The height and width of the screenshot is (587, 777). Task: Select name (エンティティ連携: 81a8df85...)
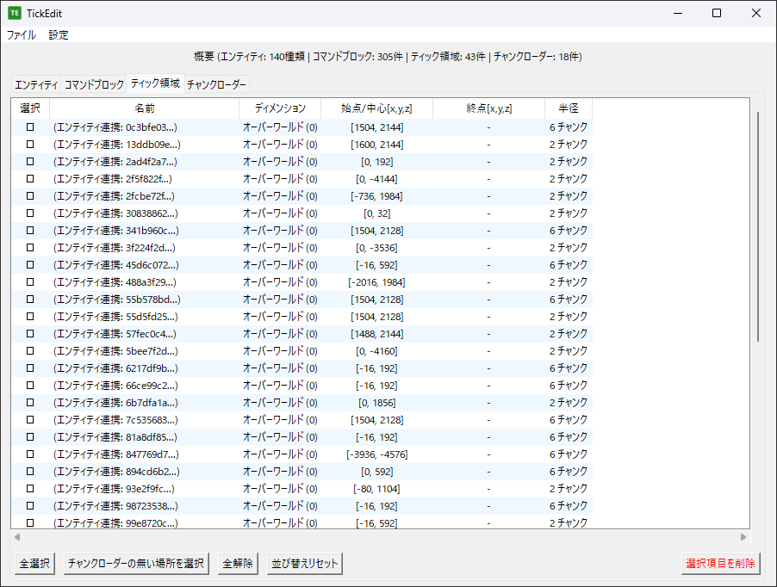click(x=115, y=437)
